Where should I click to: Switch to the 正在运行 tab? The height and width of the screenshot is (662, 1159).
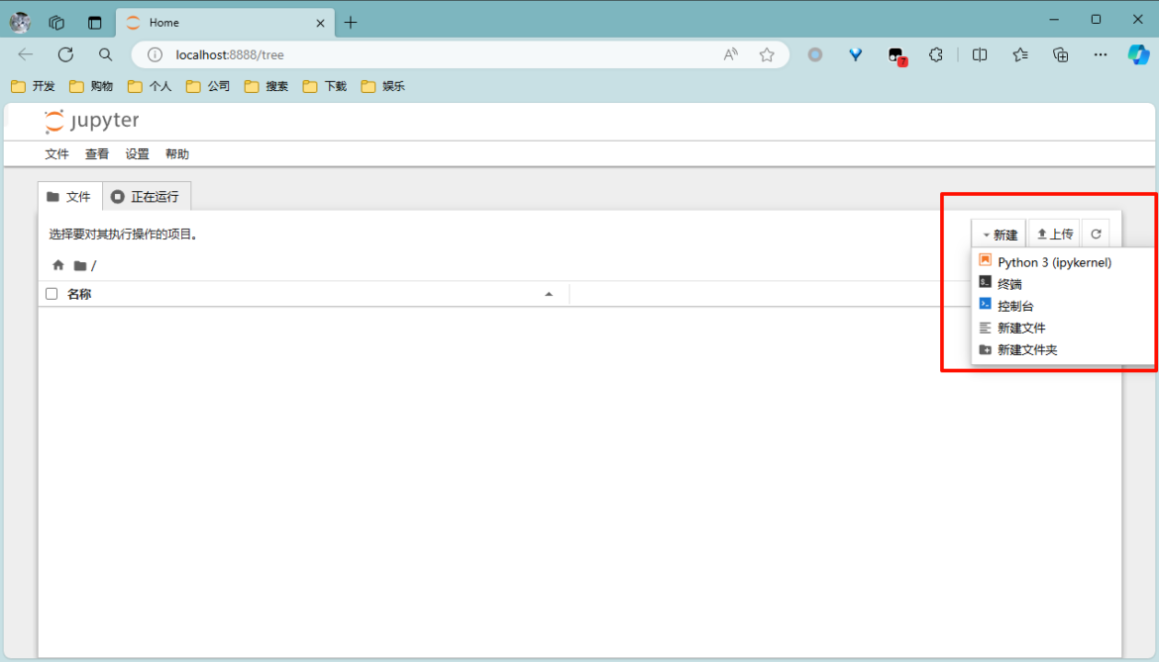click(x=147, y=195)
